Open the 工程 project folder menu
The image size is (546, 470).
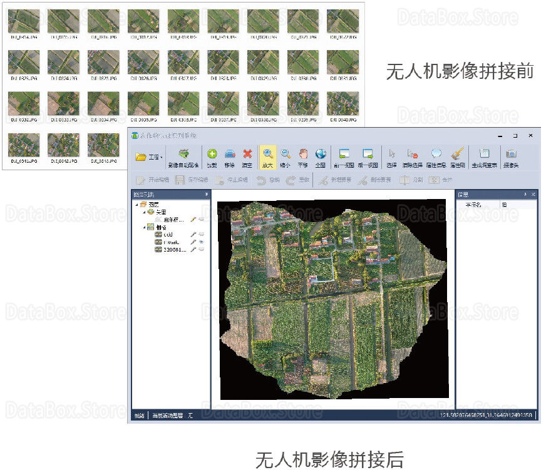[x=148, y=157]
